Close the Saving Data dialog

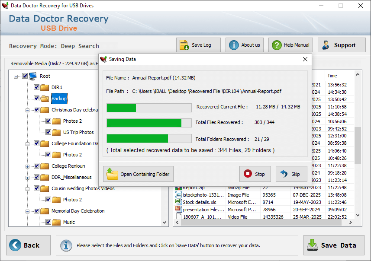pos(305,59)
